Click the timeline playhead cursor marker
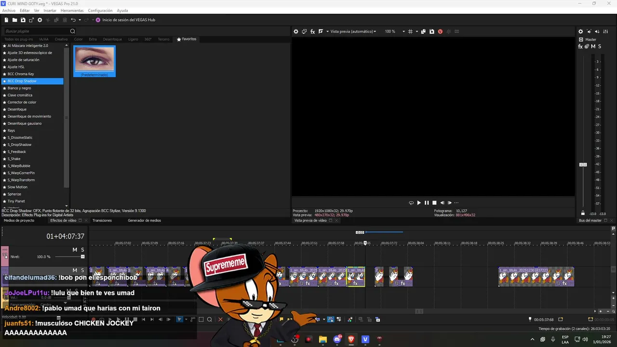Screen dimensions: 617x347 [x=365, y=243]
